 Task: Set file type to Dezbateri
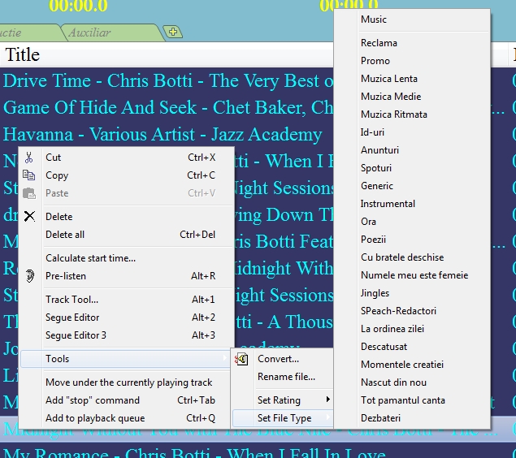412,418
